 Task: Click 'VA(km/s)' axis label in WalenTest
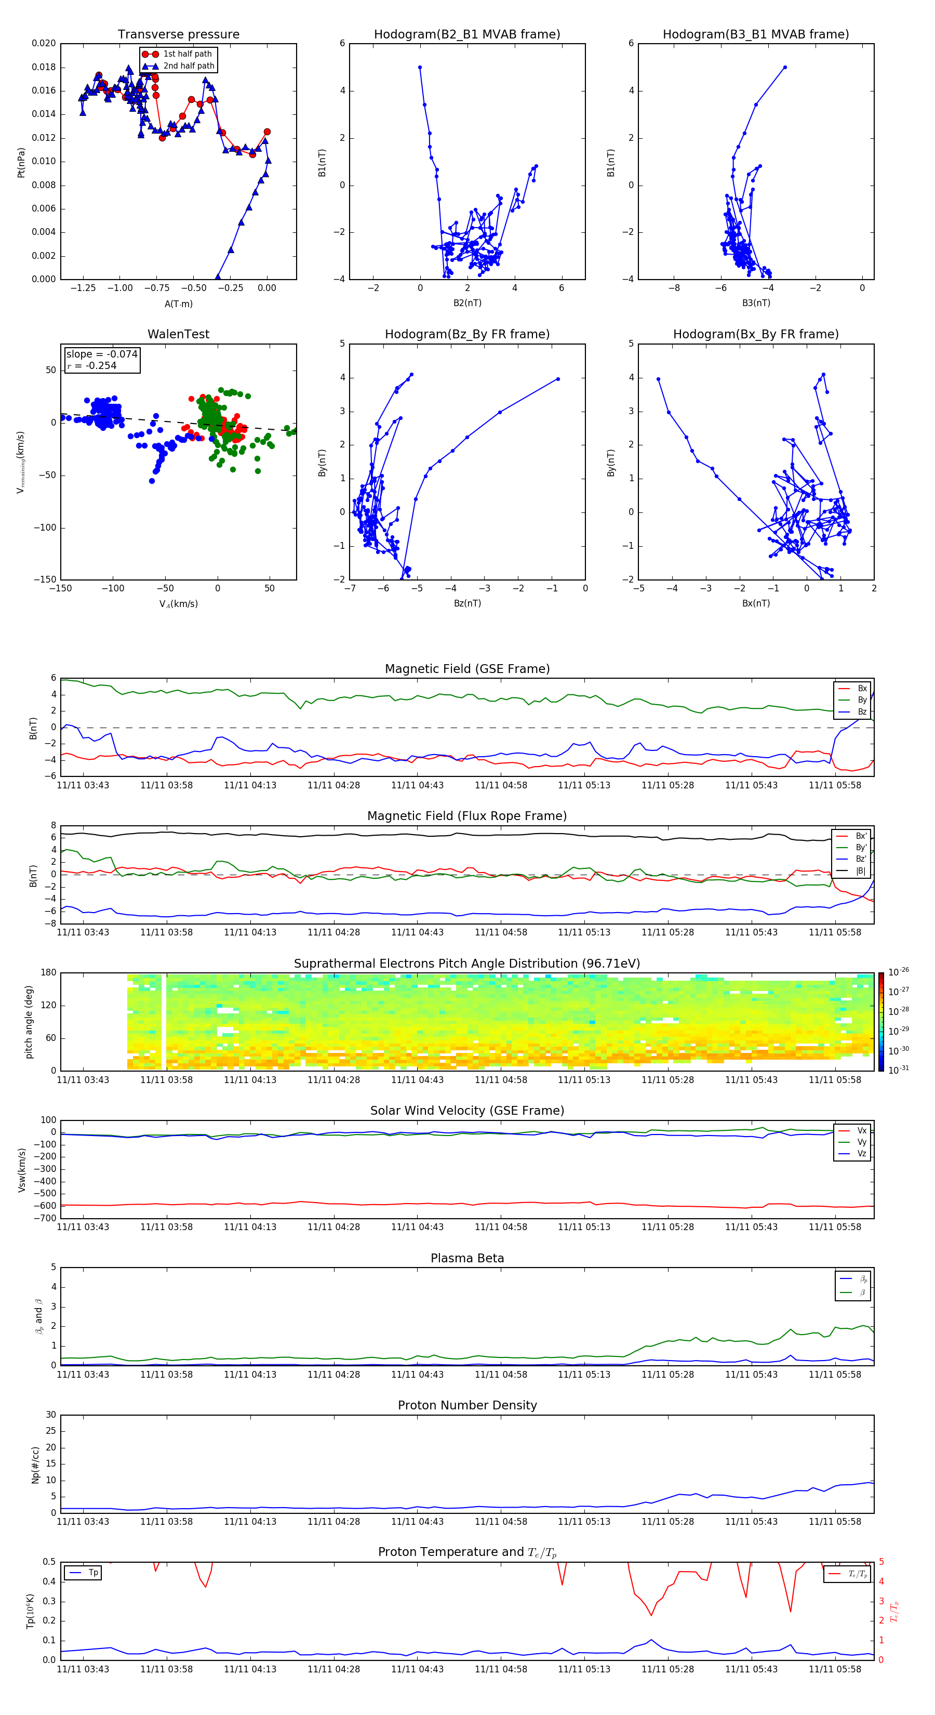[x=178, y=604]
